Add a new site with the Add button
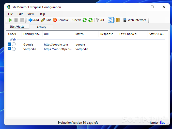172x129 pixels. 34,20
